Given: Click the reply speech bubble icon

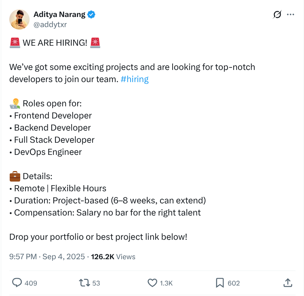Looking at the screenshot, I should point(17,283).
